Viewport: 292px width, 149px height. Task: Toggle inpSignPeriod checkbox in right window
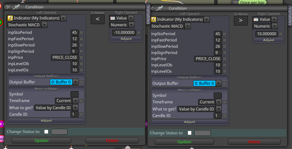[x=225, y=53]
